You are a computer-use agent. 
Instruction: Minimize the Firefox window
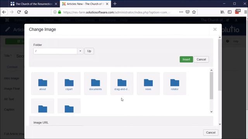pos(224,3)
